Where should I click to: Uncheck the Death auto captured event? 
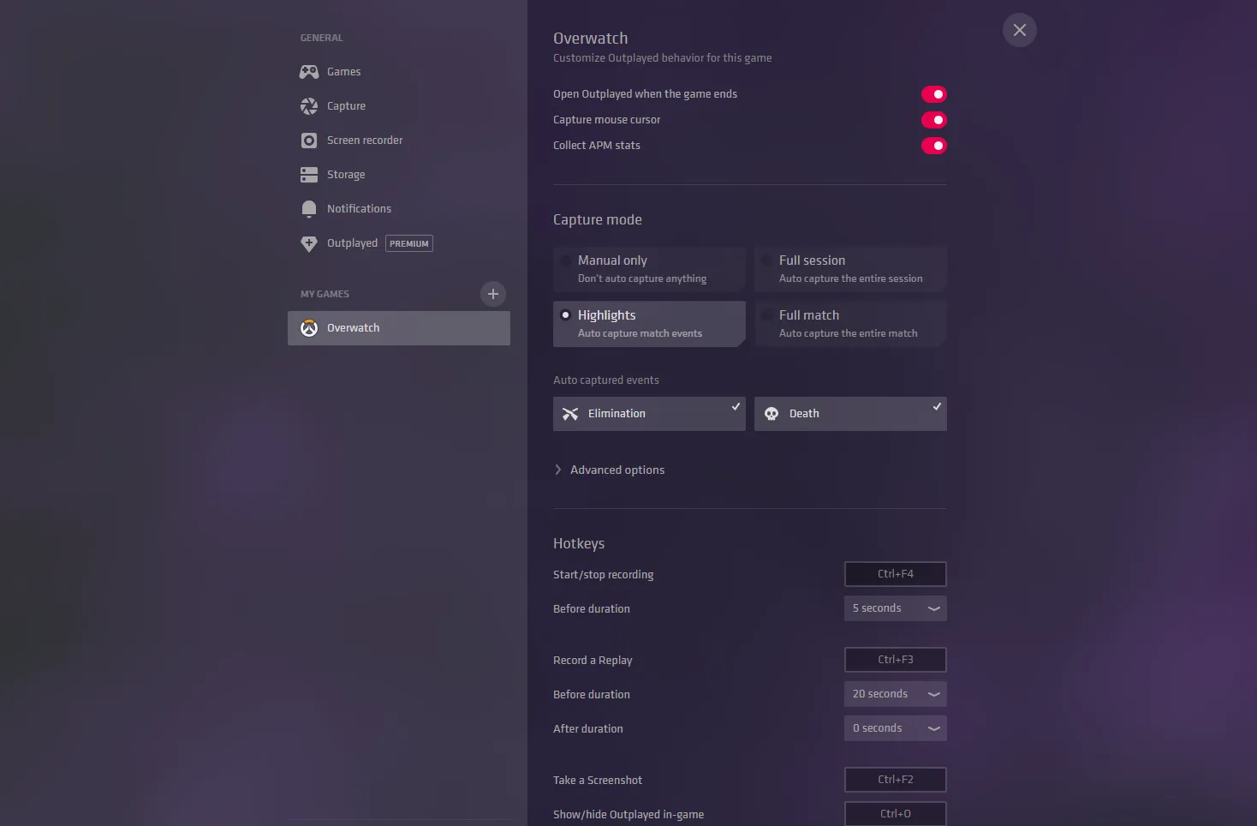[x=850, y=414]
